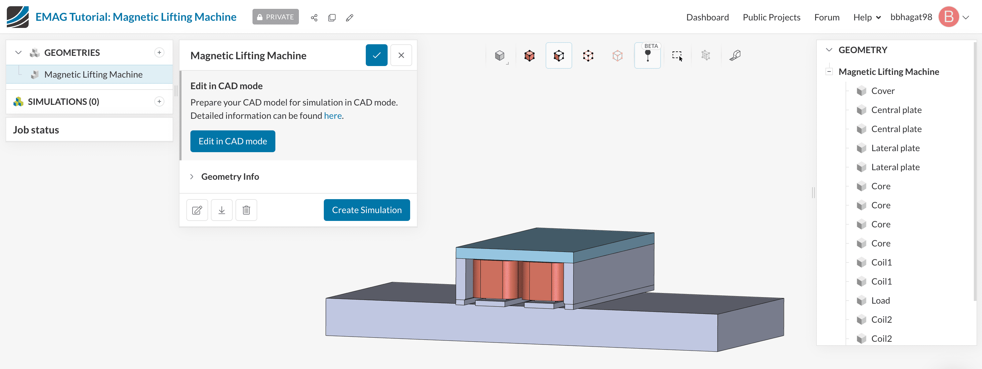Screen dimensions: 982x369
Task: Select the volume selection cube icon
Action: [x=529, y=55]
